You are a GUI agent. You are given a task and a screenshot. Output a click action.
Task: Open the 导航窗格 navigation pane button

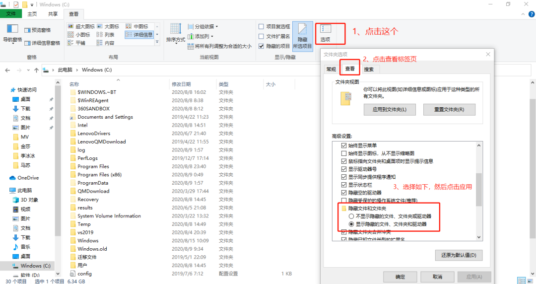tap(12, 33)
